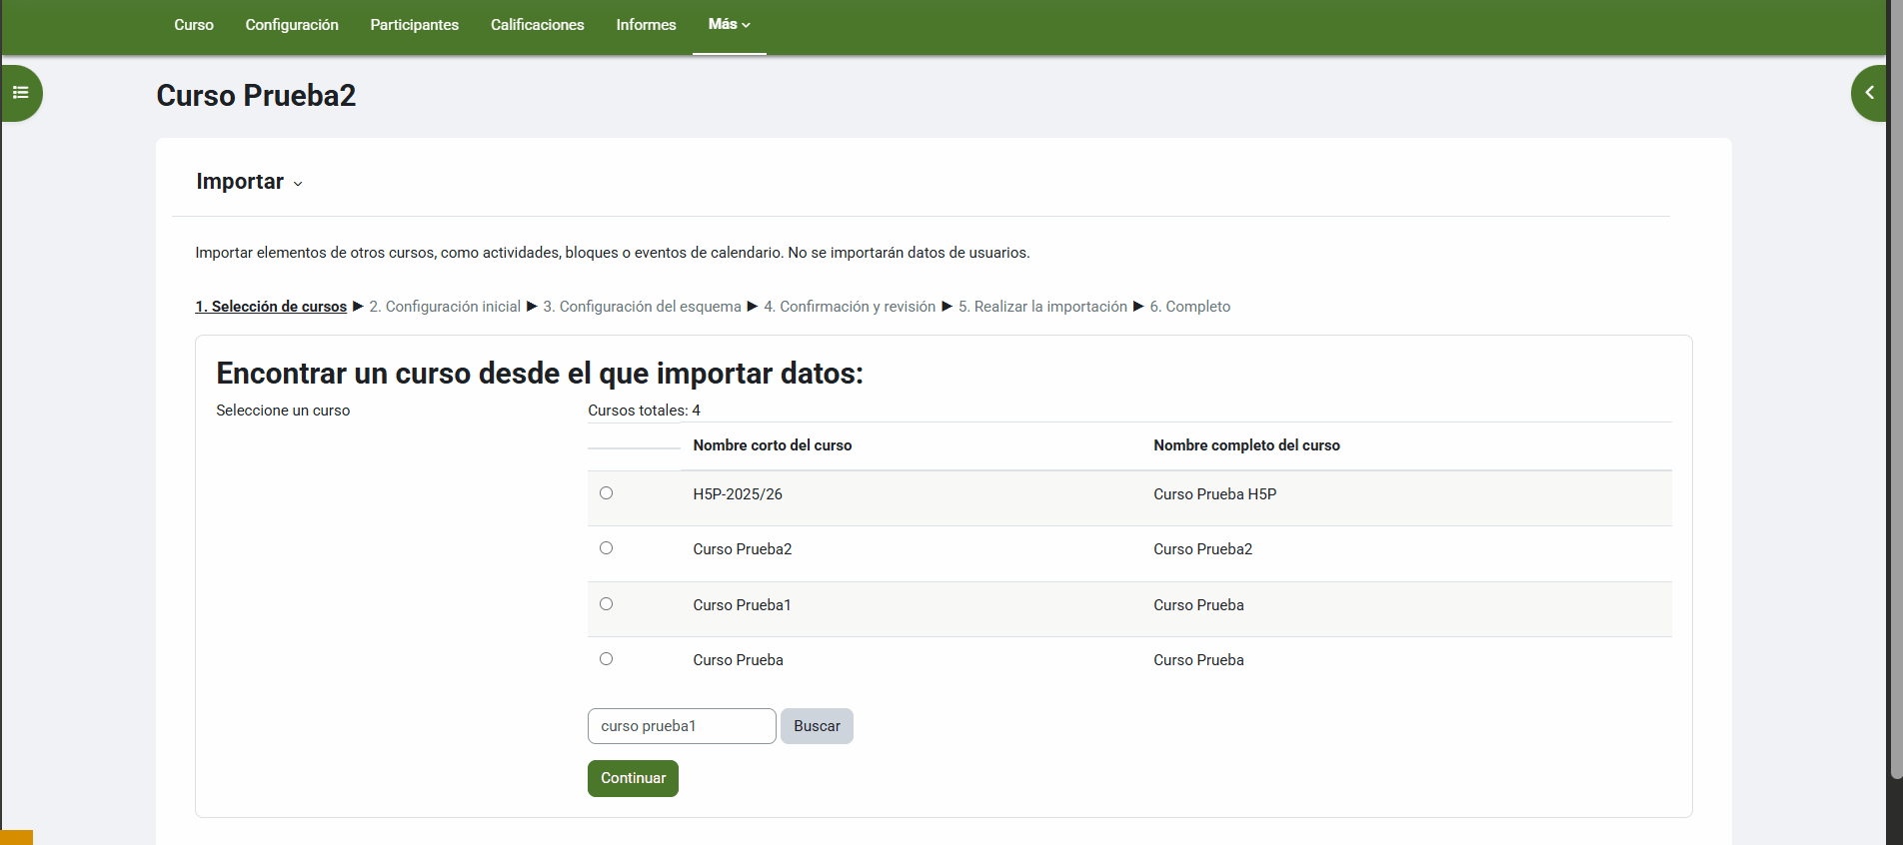Open the Configuración tab
1903x845 pixels.
(292, 25)
